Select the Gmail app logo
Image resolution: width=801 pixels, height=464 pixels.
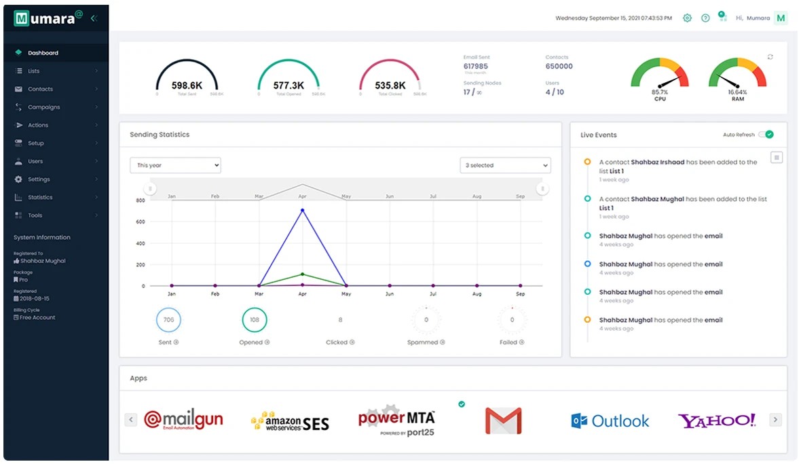click(503, 421)
